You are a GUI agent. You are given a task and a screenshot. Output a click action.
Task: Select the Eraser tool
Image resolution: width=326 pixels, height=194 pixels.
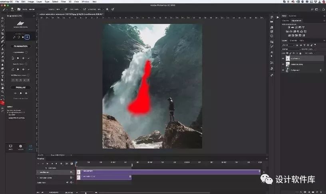[x=2, y=57]
